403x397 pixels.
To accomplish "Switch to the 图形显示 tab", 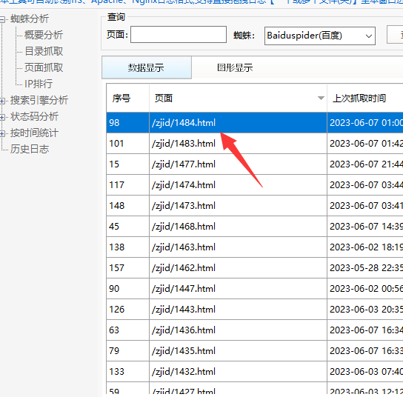I will pos(235,67).
